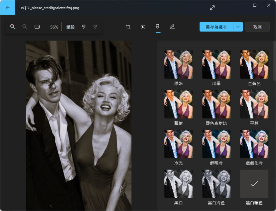Click the zoom in magnifier icon

pyautogui.click(x=13, y=27)
